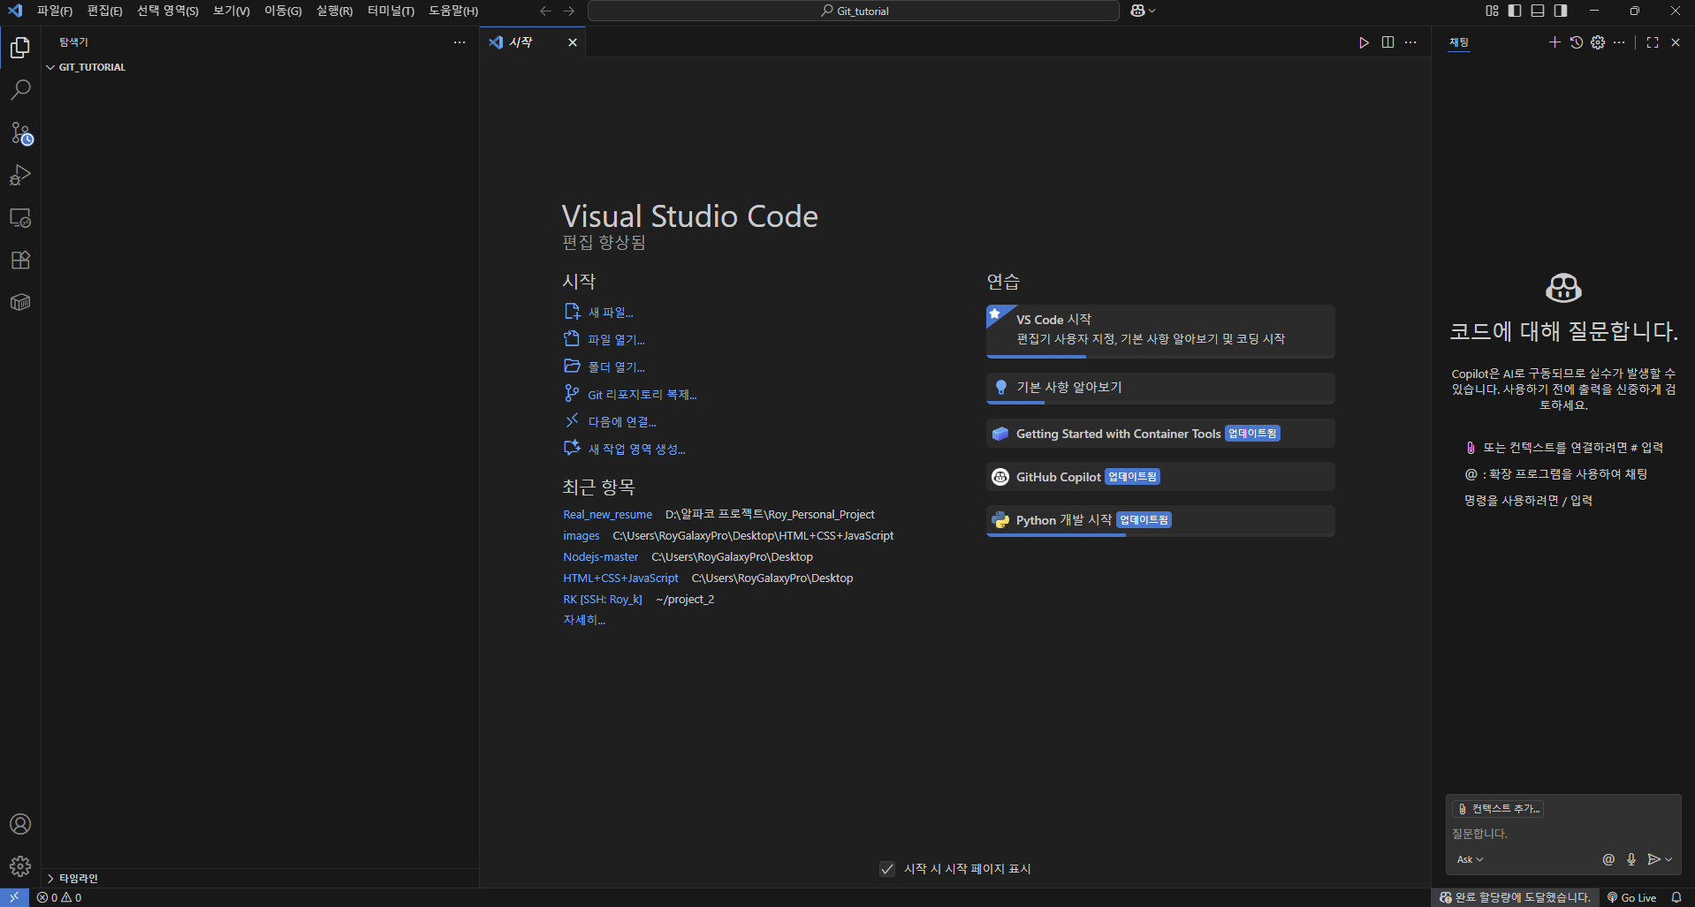Open chat panel more actions ellipsis
This screenshot has height=907, width=1695.
(1619, 42)
